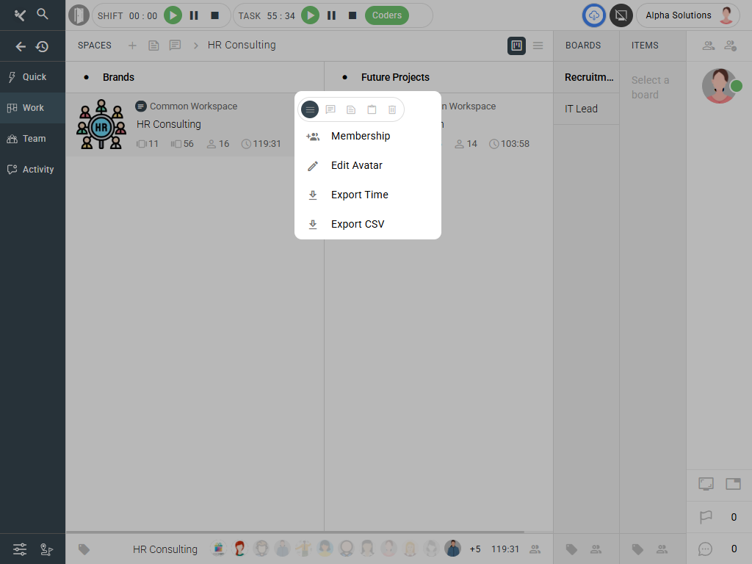Image resolution: width=752 pixels, height=564 pixels.
Task: Click the cloud download sync icon
Action: pos(594,15)
